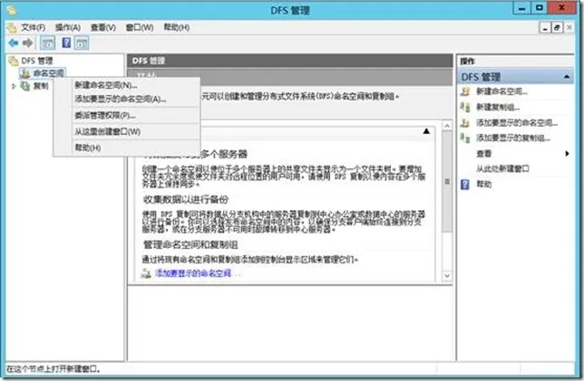Click 从此处新建窗口 in the Actions pane
The height and width of the screenshot is (381, 584).
point(502,168)
